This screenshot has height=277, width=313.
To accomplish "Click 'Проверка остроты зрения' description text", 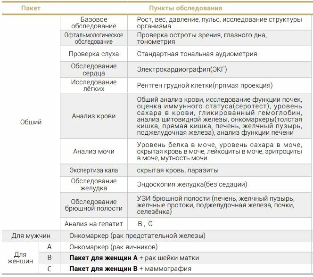I will (202, 38).
